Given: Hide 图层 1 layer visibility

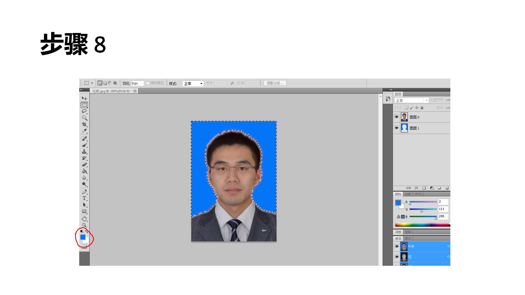Looking at the screenshot, I should click(396, 128).
